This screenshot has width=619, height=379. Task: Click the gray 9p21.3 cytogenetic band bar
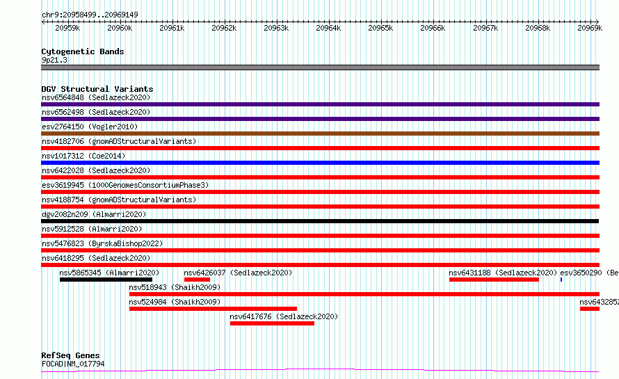(320, 67)
